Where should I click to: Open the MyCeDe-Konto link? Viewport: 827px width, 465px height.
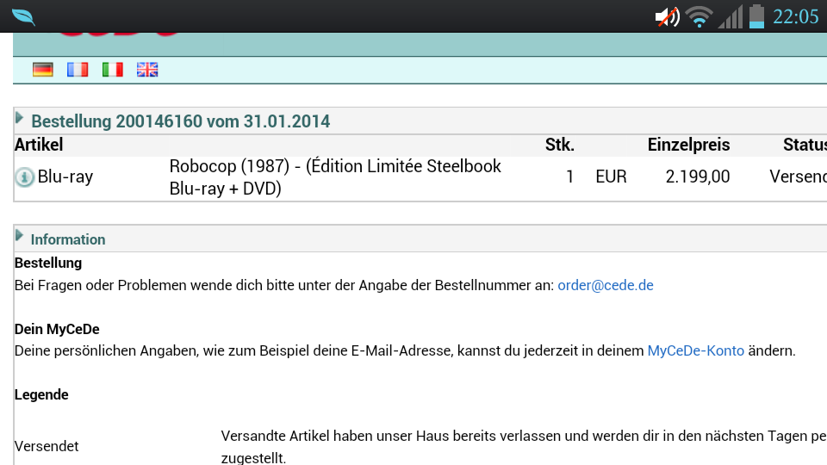tap(696, 350)
